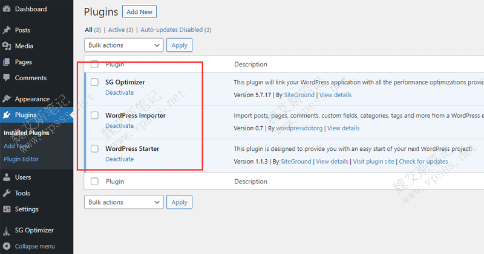Click the SG Optimizer plugin name

(125, 82)
